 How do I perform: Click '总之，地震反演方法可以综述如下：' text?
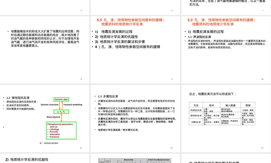pos(213,94)
